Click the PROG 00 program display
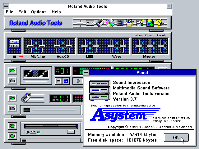The image size is (199, 149). pyautogui.click(x=60, y=98)
